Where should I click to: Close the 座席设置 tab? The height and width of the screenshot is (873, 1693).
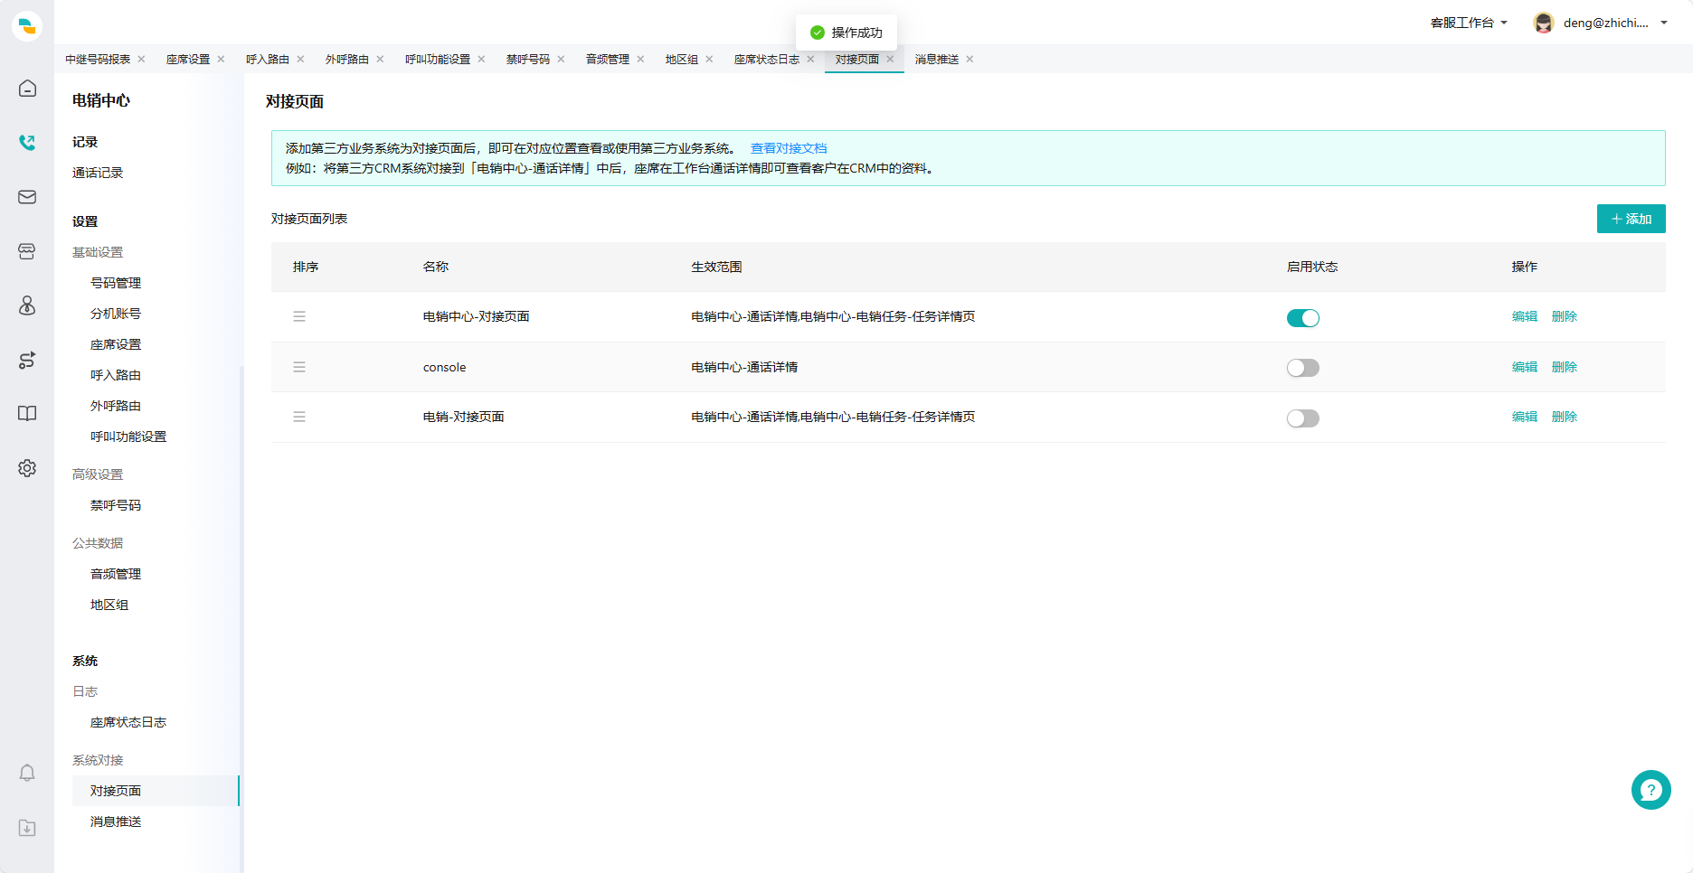[x=221, y=59]
